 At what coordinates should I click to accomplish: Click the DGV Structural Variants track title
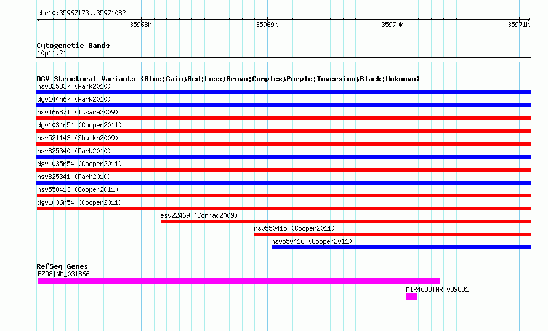(228, 79)
